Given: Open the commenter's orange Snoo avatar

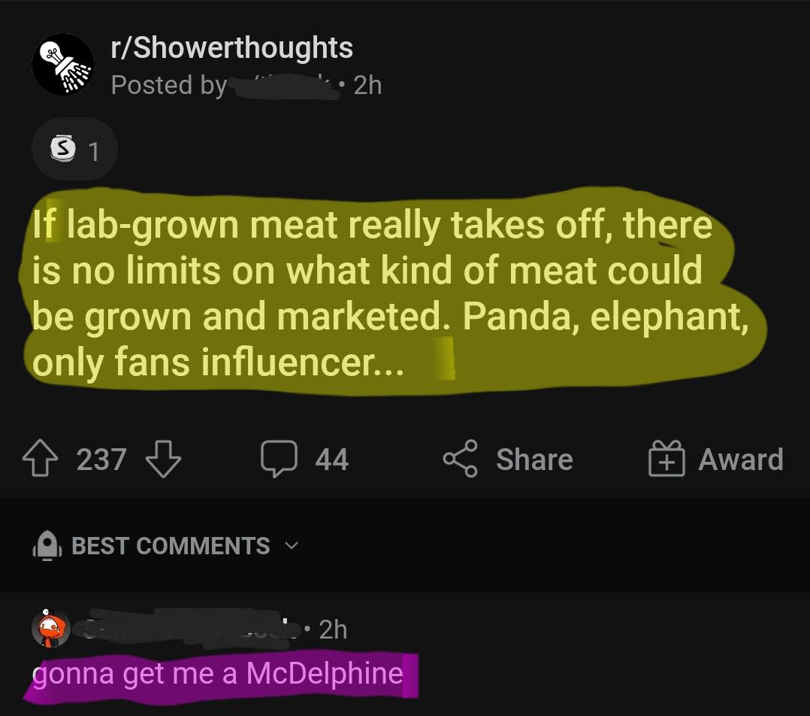Looking at the screenshot, I should click(51, 630).
